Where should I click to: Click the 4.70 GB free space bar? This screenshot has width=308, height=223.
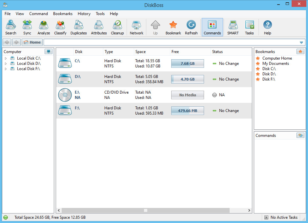[x=187, y=79]
